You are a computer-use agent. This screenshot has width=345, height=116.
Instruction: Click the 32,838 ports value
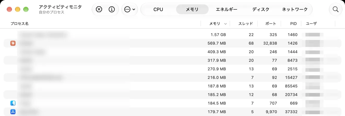pyautogui.click(x=270, y=43)
